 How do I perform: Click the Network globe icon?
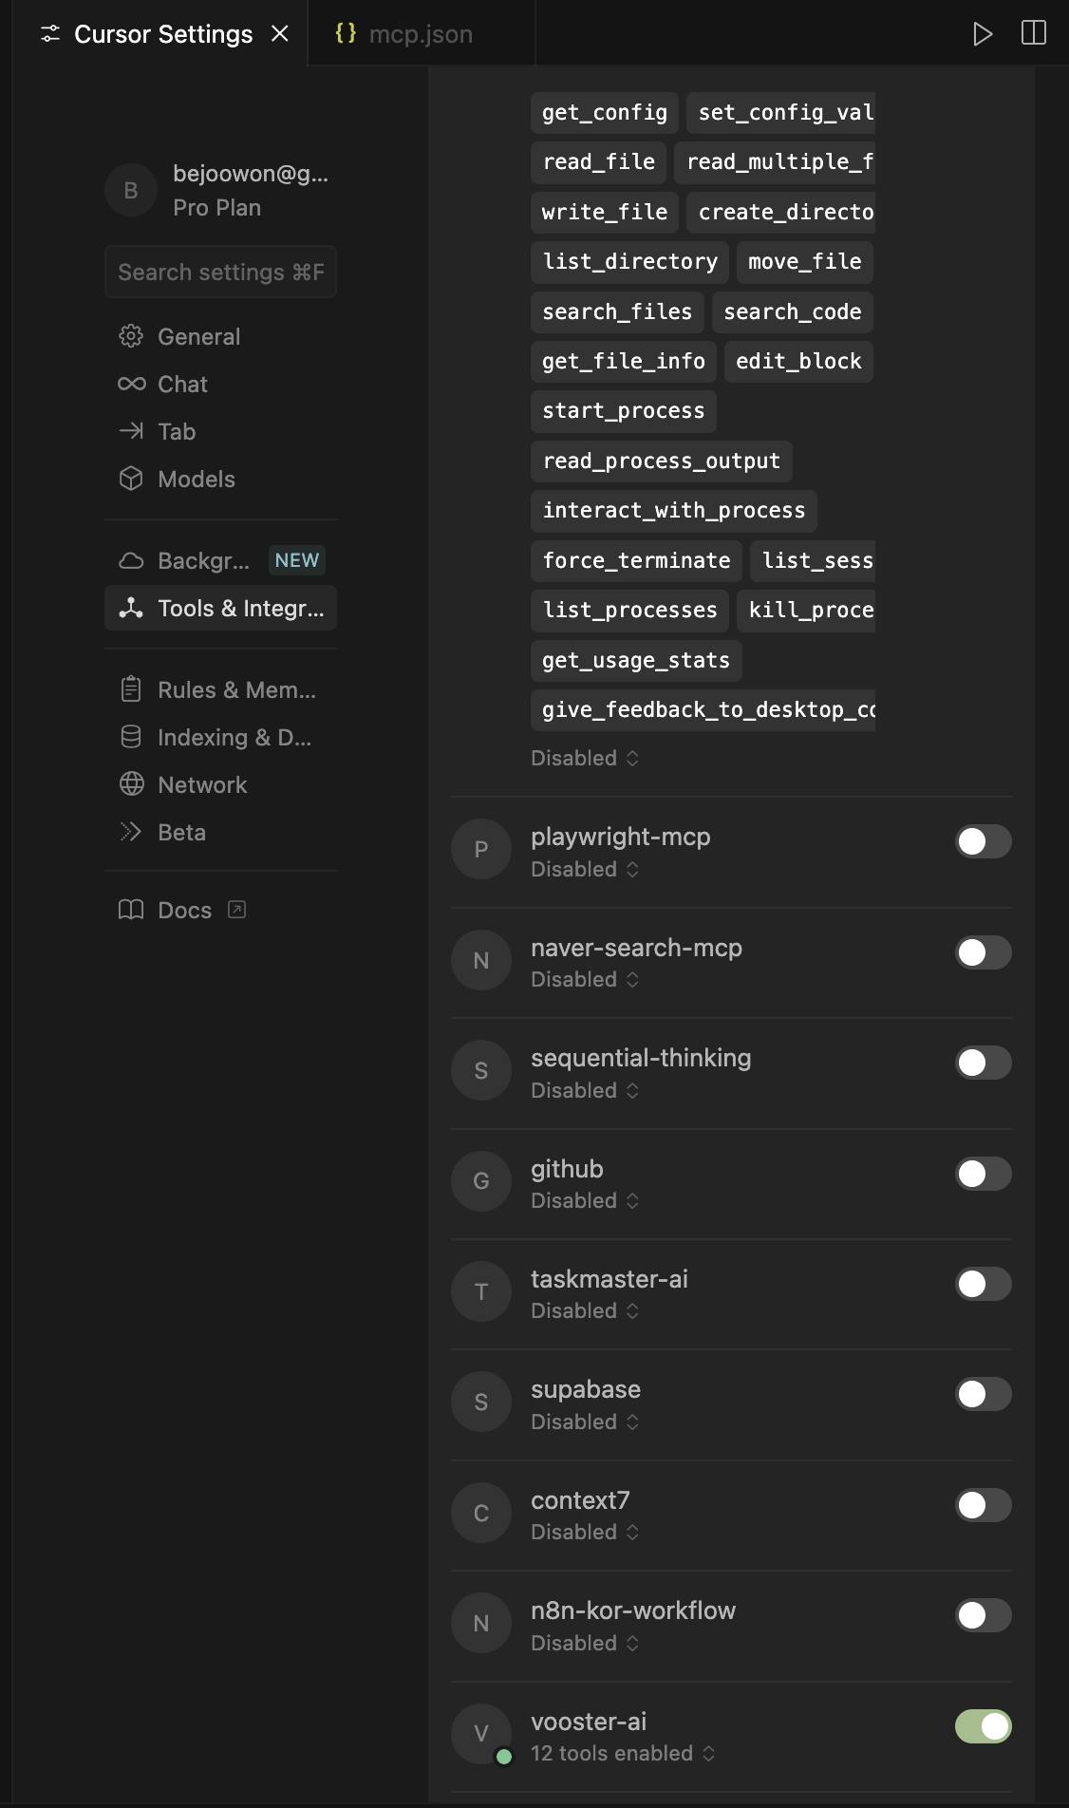pyautogui.click(x=131, y=784)
